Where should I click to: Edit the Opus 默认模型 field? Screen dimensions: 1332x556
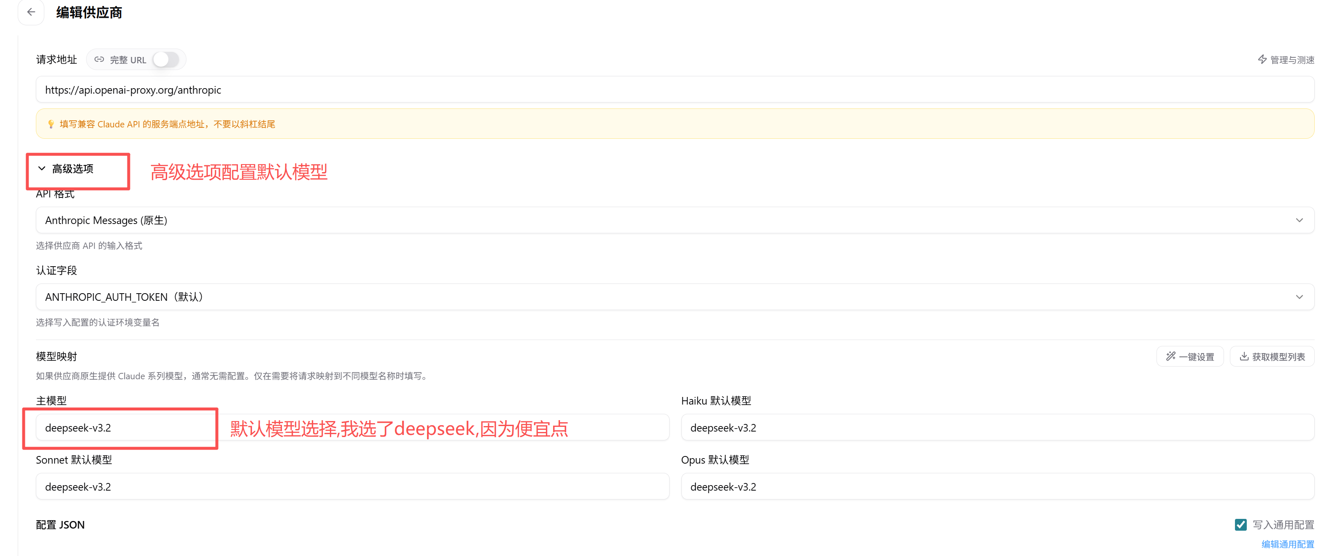[997, 487]
